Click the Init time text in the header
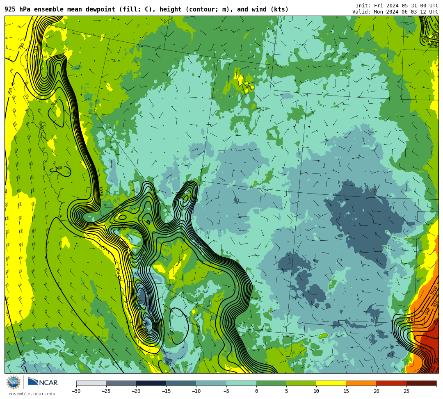The height and width of the screenshot is (399, 443). point(397,6)
